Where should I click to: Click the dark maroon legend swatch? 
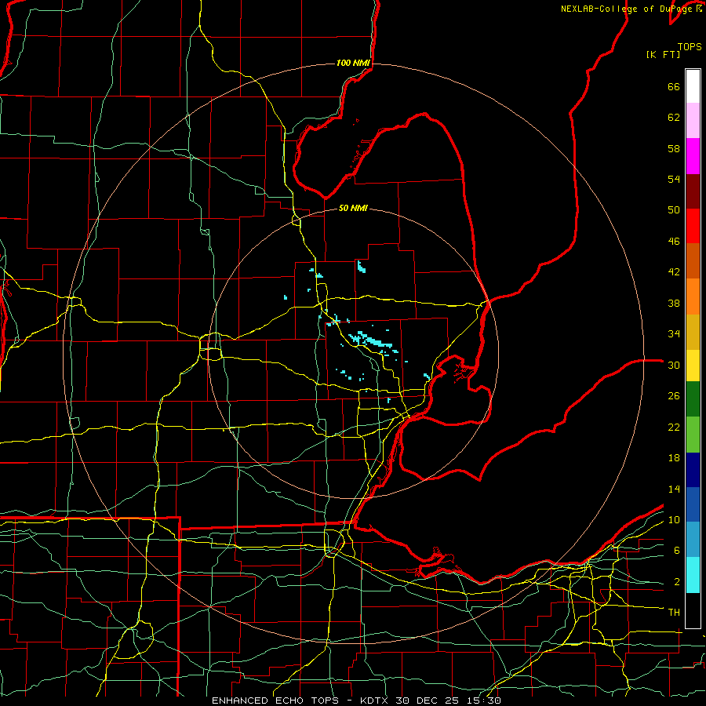pos(693,191)
